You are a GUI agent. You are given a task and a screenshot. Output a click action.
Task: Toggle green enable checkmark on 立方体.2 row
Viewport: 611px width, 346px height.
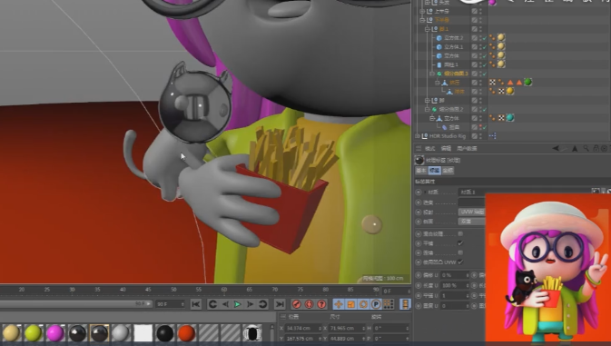[x=485, y=38]
